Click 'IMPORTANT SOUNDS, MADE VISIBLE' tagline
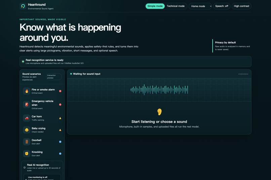Screen dimensions: 271x180 coord(43,19)
